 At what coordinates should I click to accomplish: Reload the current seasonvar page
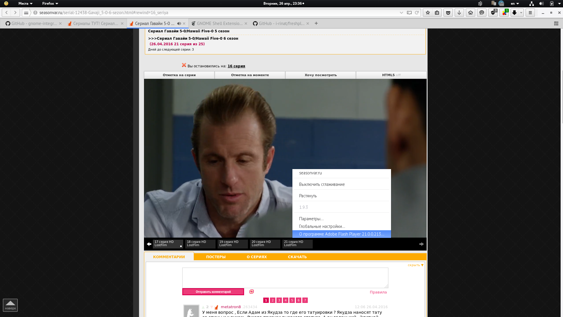[417, 13]
